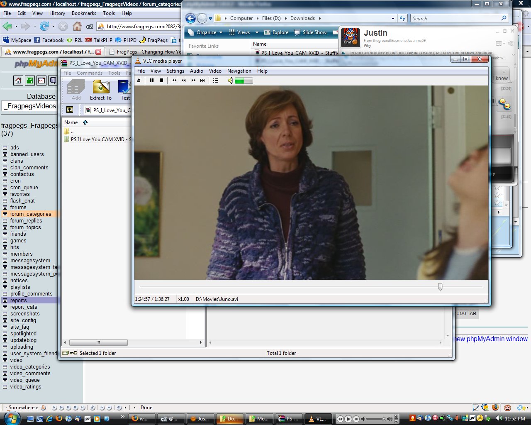Image resolution: width=531 pixels, height=425 pixels.
Task: Click the x1.00 playback speed in VLC status bar
Action: [184, 299]
